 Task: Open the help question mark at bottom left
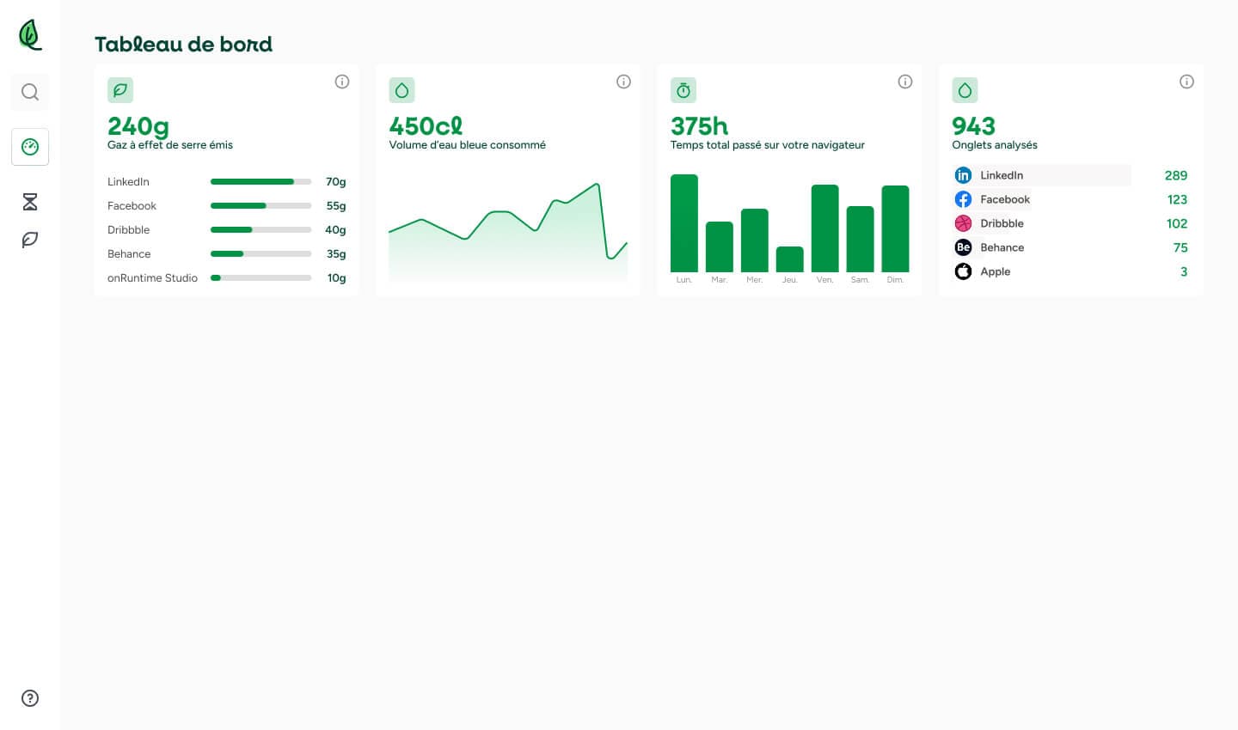pos(30,698)
